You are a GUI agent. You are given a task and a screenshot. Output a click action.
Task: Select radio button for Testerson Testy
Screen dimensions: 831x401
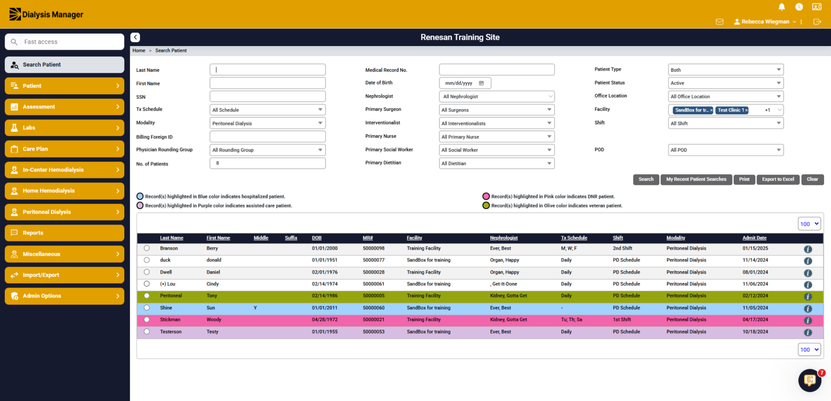tap(147, 331)
